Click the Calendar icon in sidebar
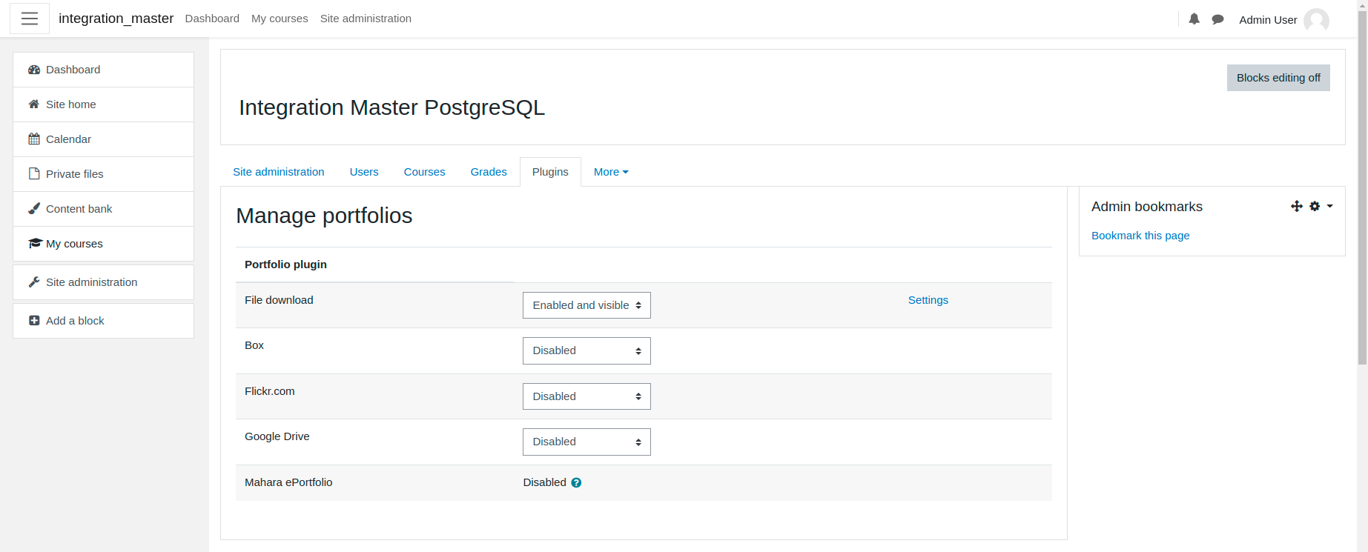The image size is (1368, 552). [34, 139]
